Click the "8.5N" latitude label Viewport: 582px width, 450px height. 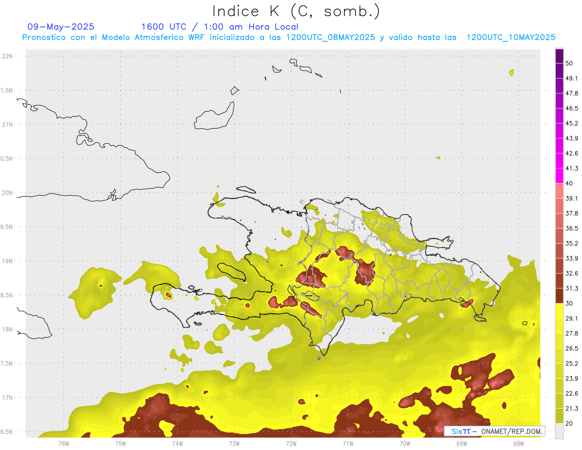pos(7,295)
